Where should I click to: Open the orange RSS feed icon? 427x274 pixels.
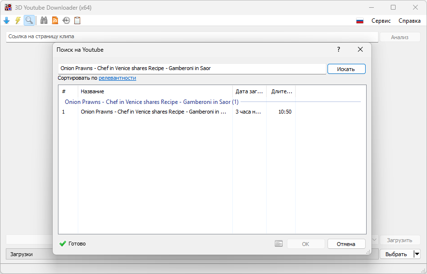[55, 20]
